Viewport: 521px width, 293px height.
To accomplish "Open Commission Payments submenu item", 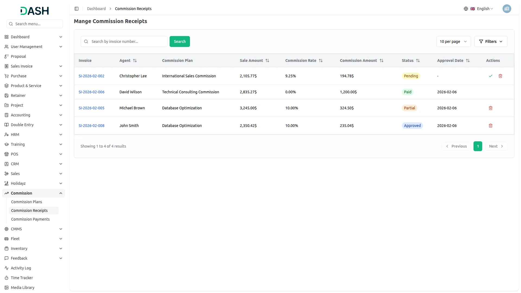I will click(x=34, y=219).
